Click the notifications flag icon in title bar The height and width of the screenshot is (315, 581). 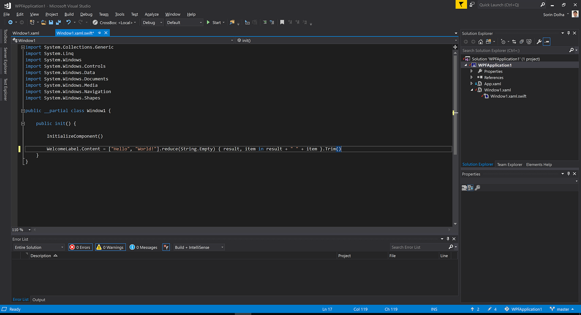pyautogui.click(x=461, y=4)
